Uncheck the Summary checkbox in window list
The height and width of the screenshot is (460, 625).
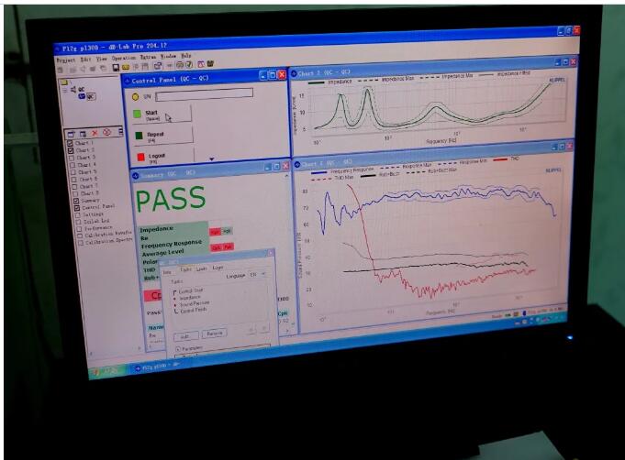tap(76, 201)
